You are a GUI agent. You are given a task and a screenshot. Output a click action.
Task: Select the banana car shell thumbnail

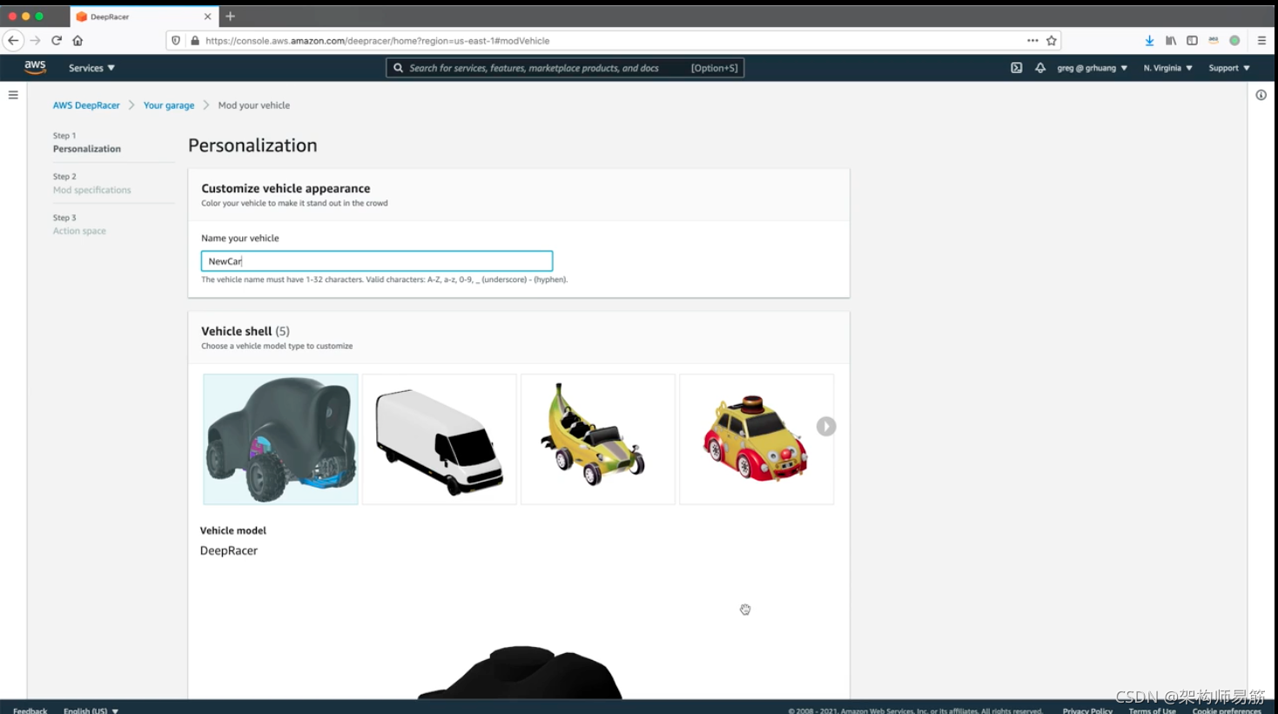click(x=598, y=439)
